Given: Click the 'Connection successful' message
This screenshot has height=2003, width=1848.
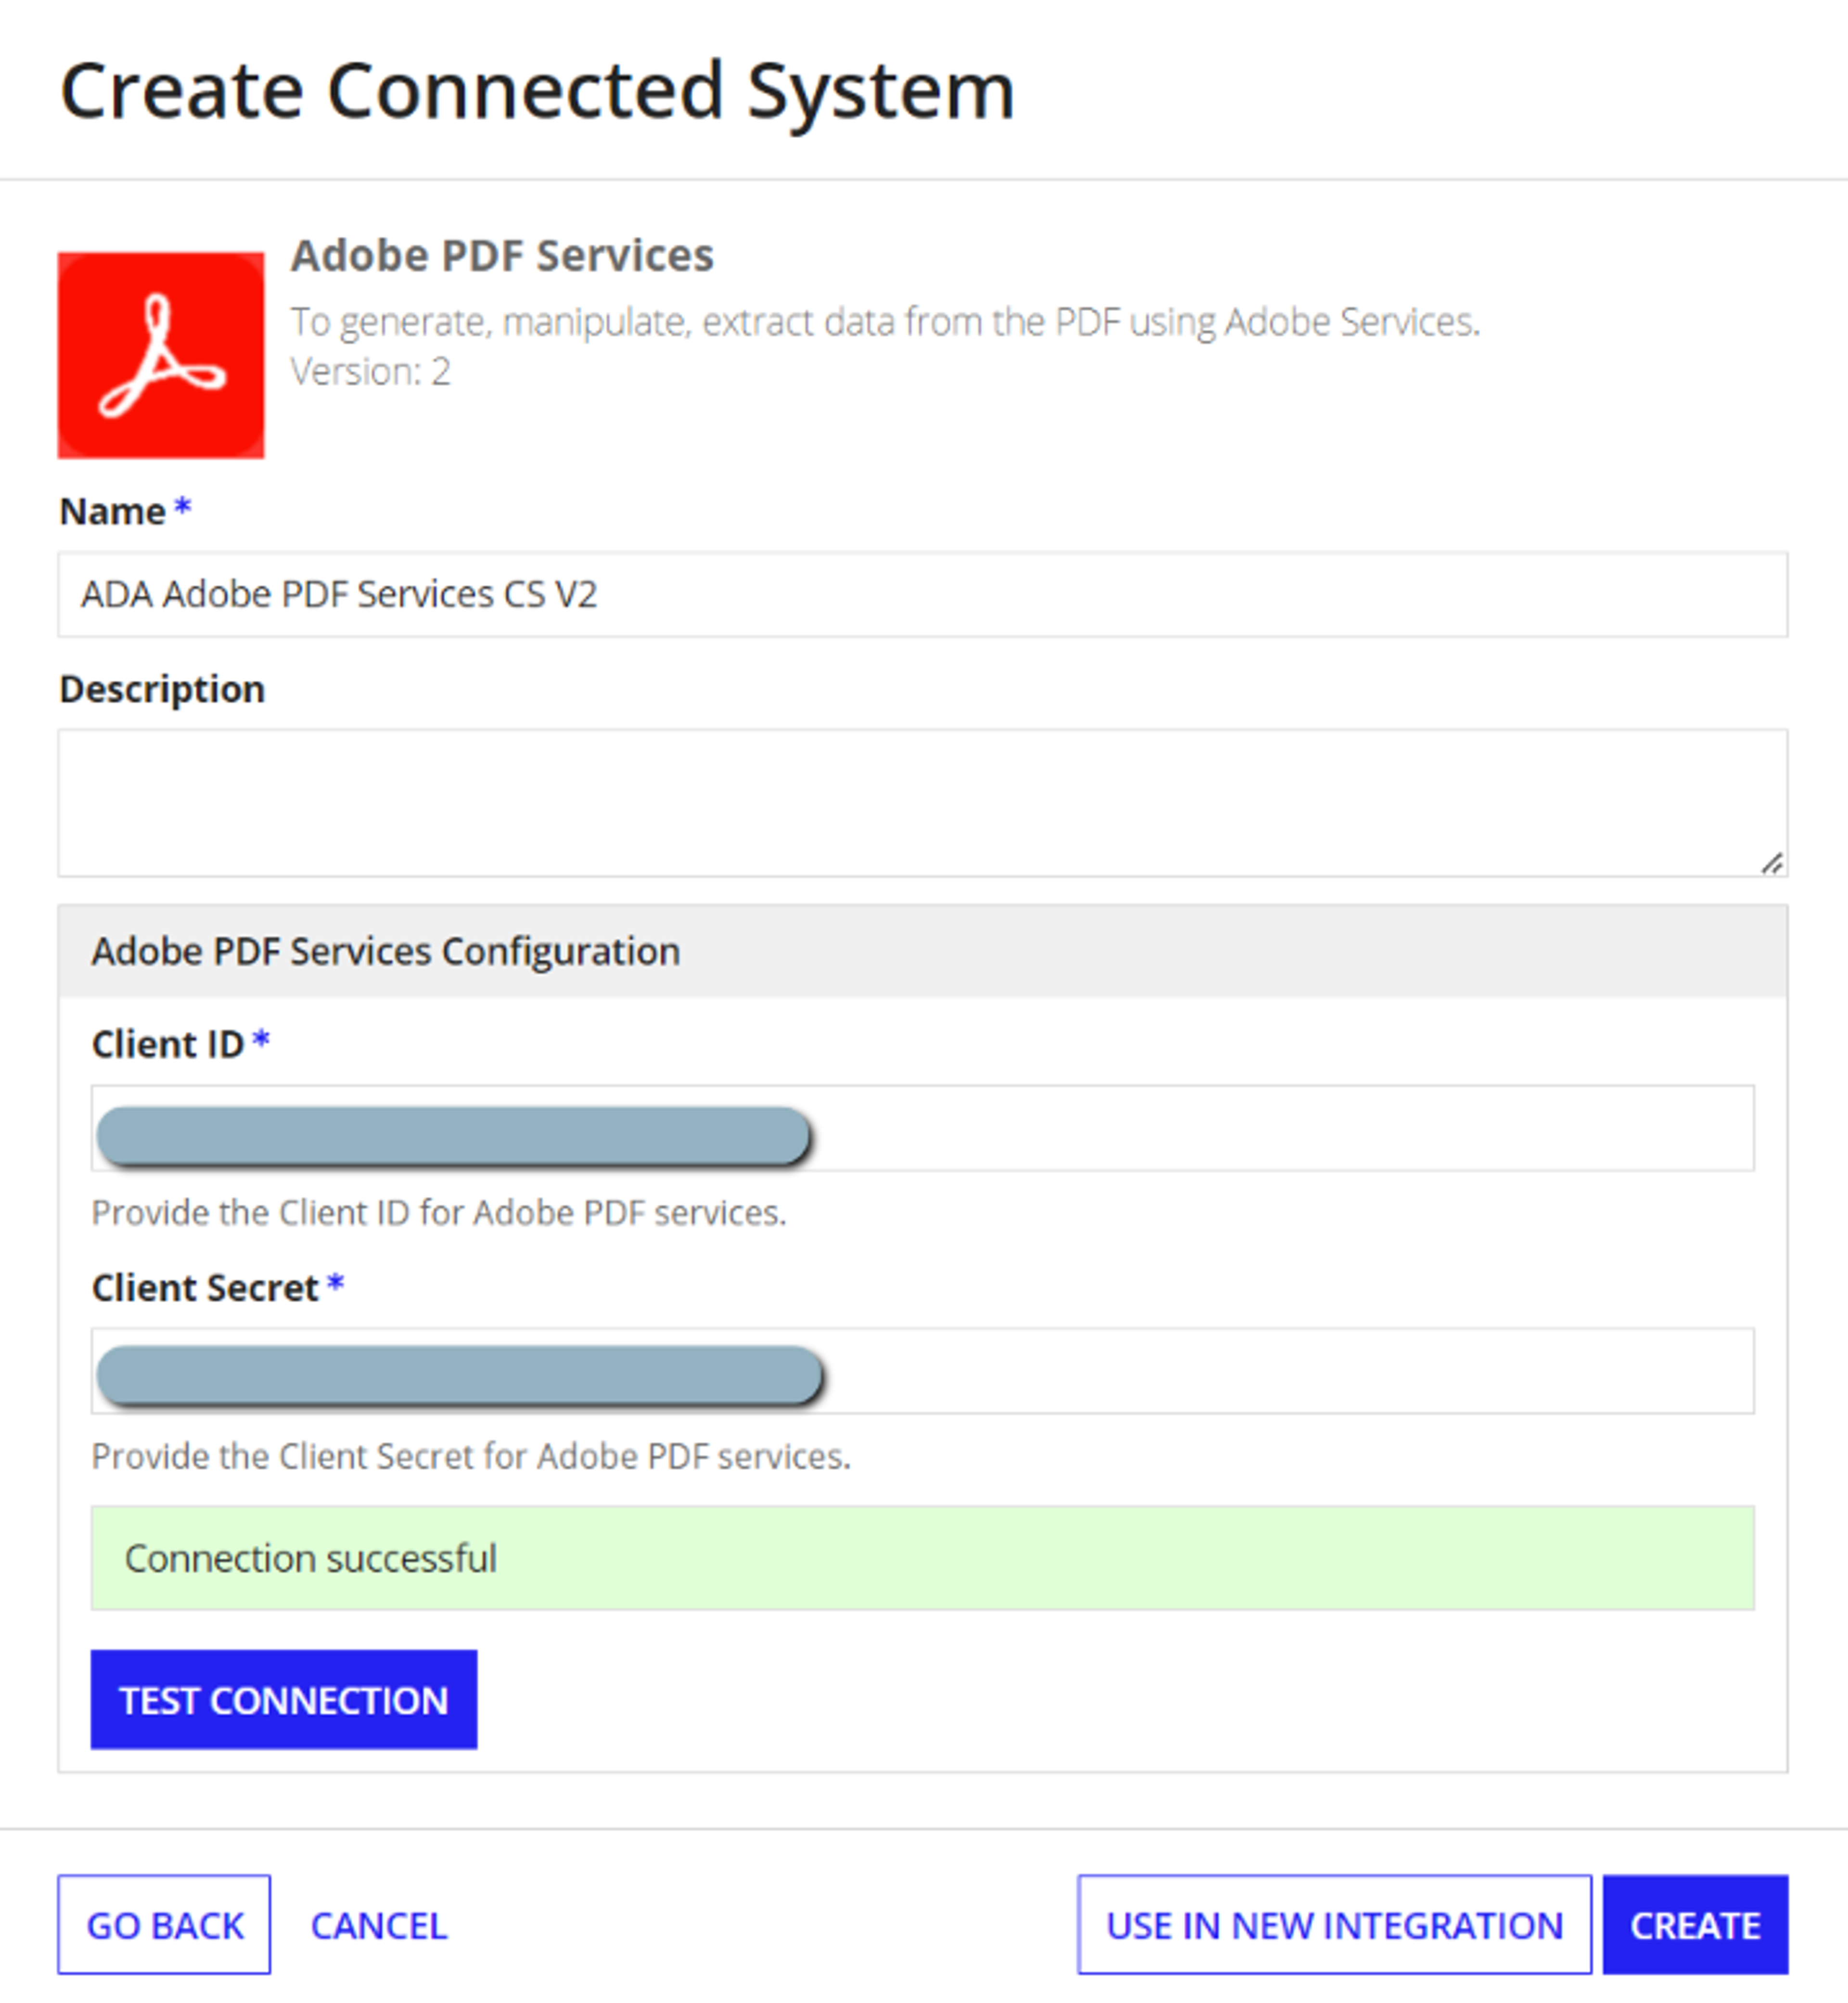Looking at the screenshot, I should (x=922, y=1557).
